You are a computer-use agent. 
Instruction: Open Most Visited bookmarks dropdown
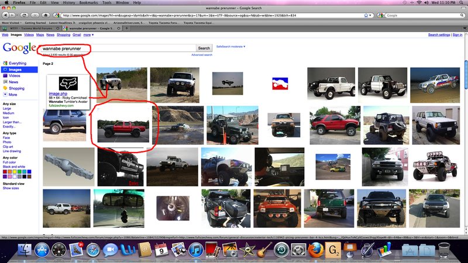(x=12, y=23)
